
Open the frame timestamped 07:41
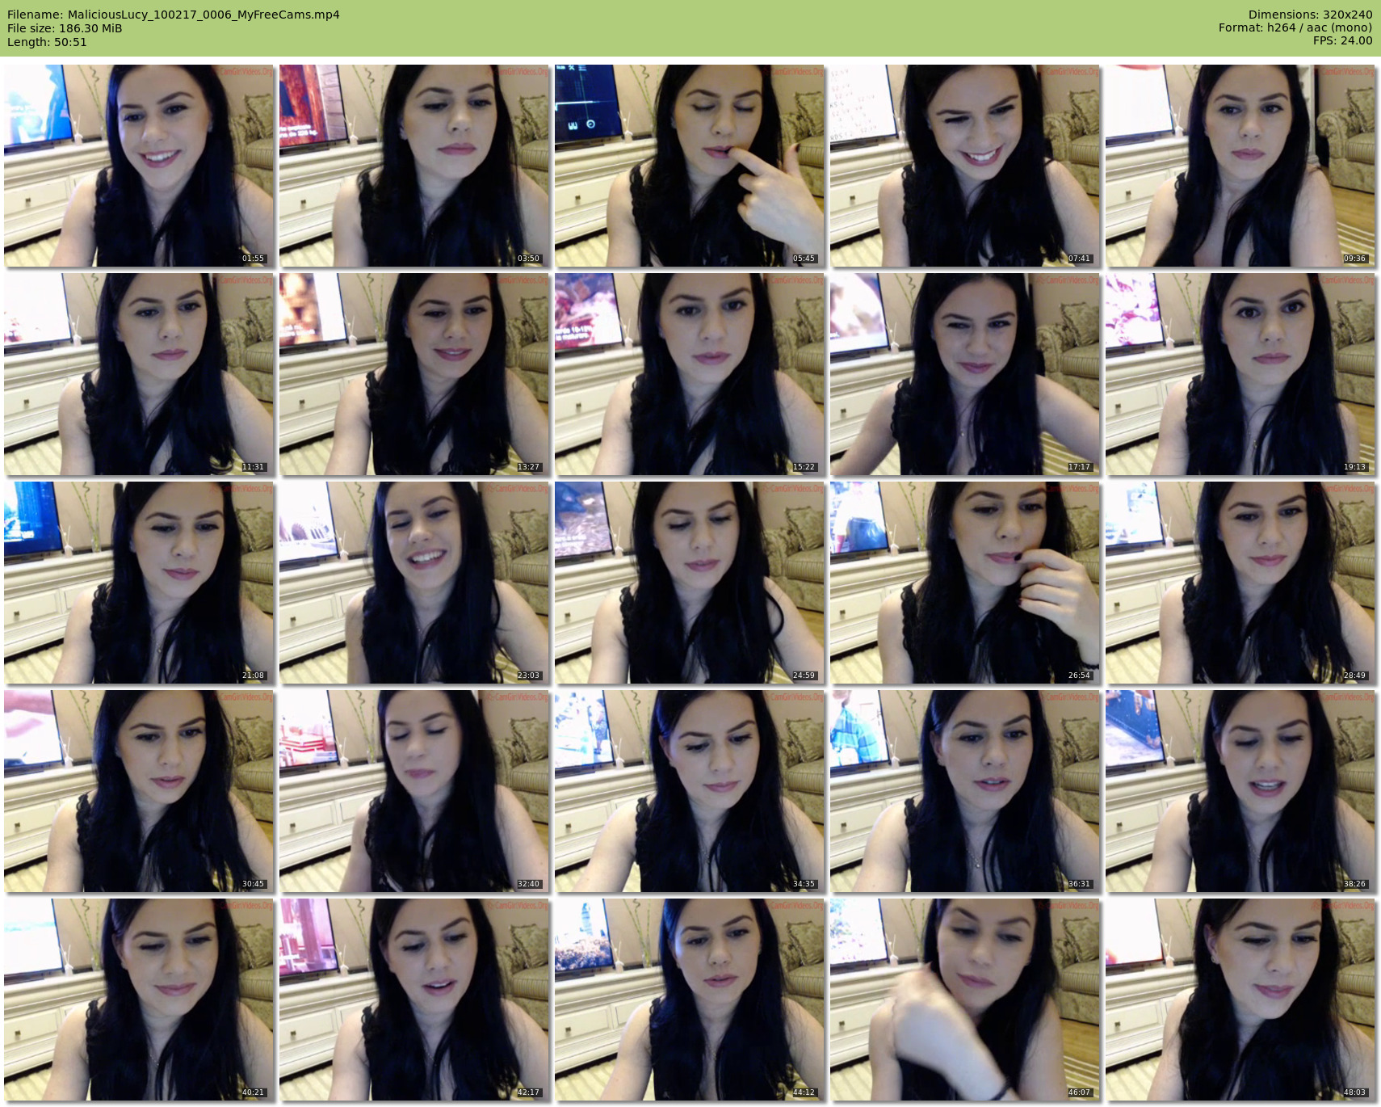965,166
